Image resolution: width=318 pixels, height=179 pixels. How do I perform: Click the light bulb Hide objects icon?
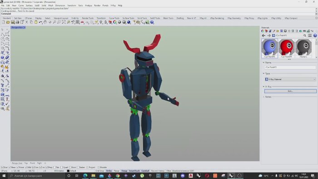point(101,22)
